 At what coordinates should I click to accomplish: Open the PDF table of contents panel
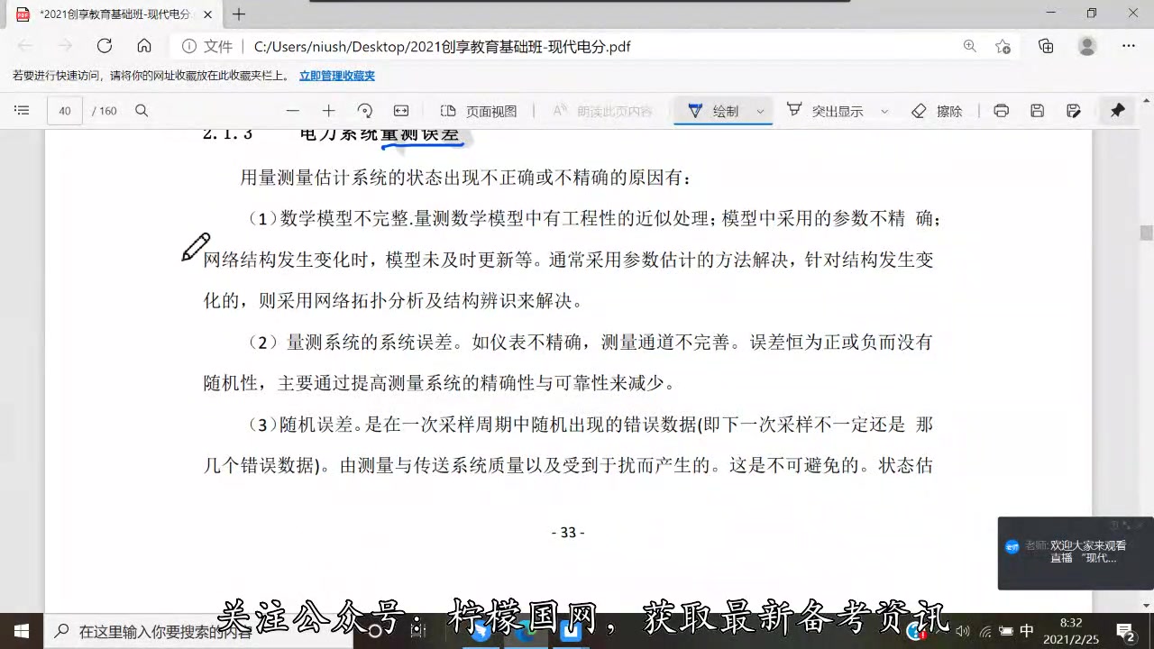(23, 111)
